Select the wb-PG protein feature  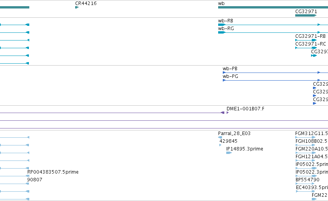(275, 80)
